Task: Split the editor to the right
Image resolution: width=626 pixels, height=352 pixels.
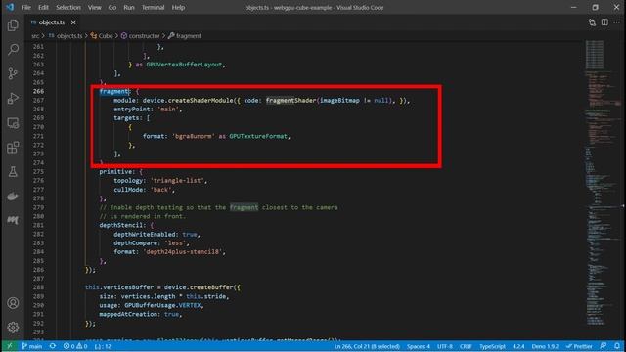Action: click(x=604, y=22)
